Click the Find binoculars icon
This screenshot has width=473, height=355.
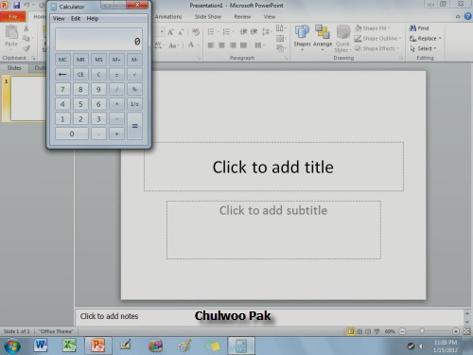tap(412, 28)
